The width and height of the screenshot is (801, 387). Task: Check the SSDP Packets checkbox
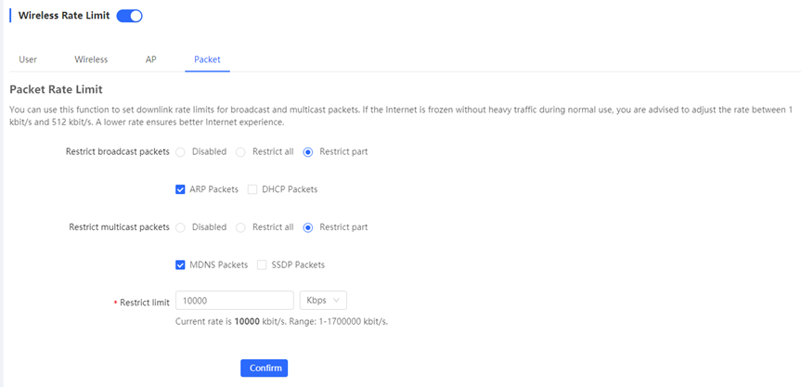click(x=262, y=265)
